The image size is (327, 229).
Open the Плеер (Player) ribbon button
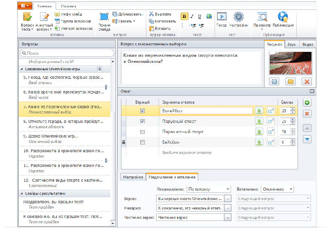coord(221,19)
